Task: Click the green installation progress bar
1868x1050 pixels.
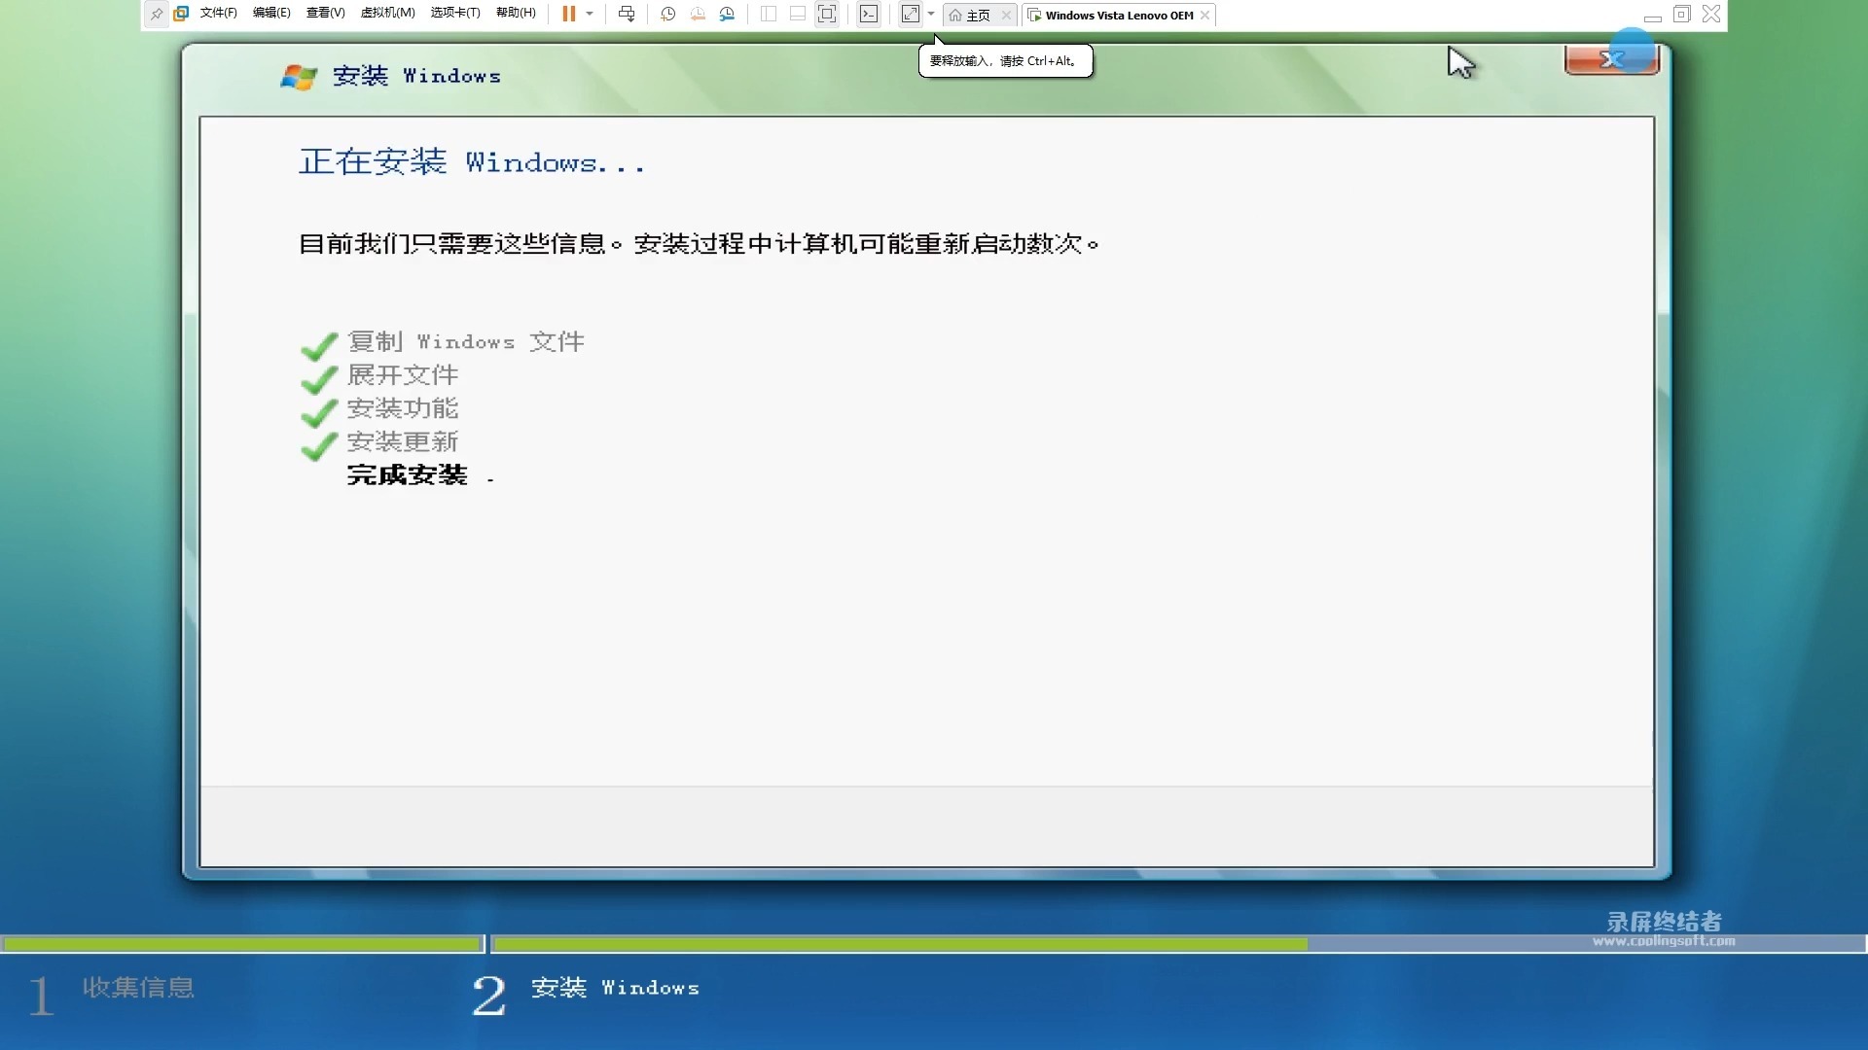Action: point(243,944)
